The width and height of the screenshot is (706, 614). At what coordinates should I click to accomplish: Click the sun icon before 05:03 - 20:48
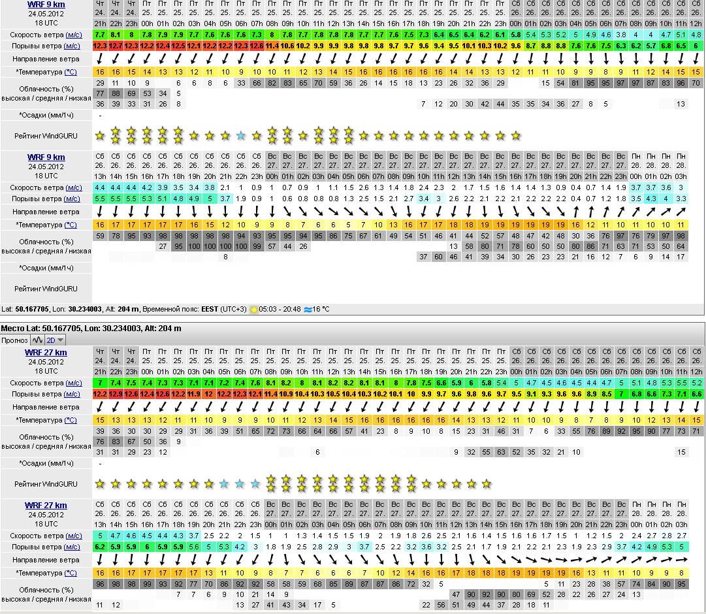[x=253, y=310]
